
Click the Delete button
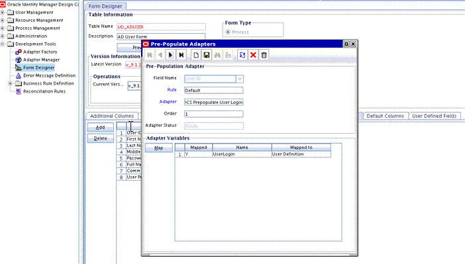[x=100, y=138]
